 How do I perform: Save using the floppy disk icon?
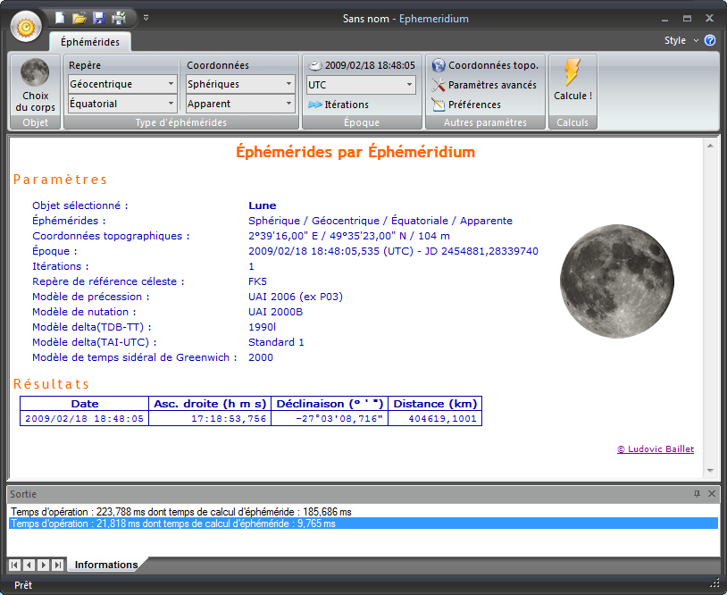pyautogui.click(x=98, y=18)
